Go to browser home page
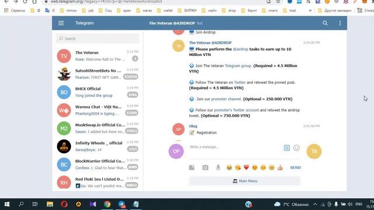 tap(34, 2)
